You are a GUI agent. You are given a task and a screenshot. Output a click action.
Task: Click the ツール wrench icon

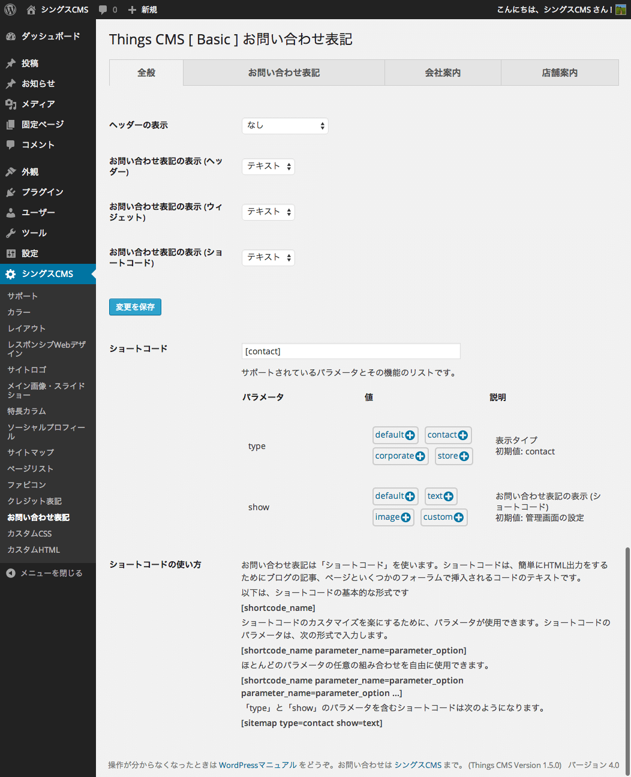pos(11,233)
